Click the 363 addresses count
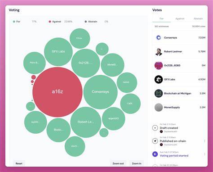 [162, 27]
